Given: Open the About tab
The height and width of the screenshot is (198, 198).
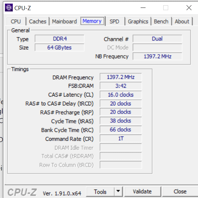Looking at the screenshot, I should [x=182, y=22].
